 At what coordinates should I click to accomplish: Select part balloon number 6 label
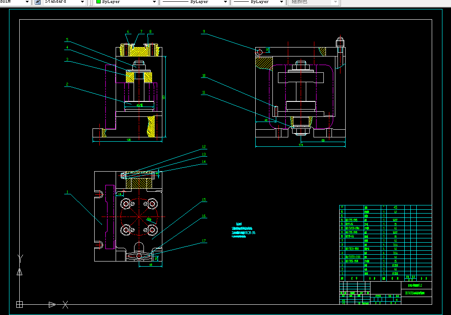pos(128,32)
